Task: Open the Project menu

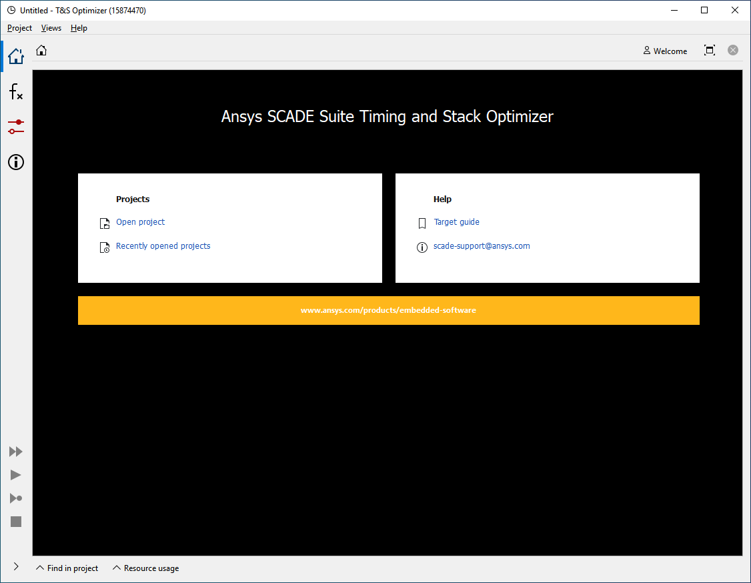Action: coord(19,28)
